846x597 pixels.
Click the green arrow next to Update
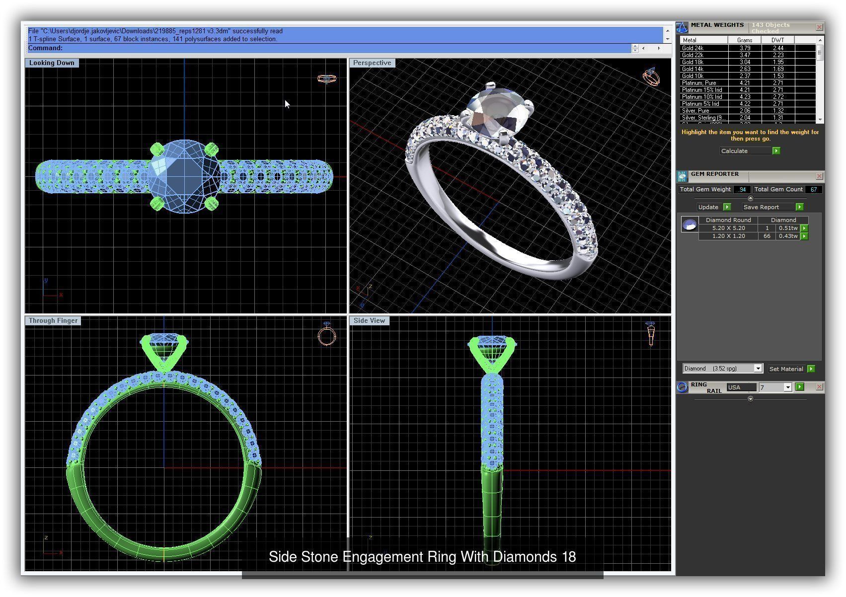(727, 207)
